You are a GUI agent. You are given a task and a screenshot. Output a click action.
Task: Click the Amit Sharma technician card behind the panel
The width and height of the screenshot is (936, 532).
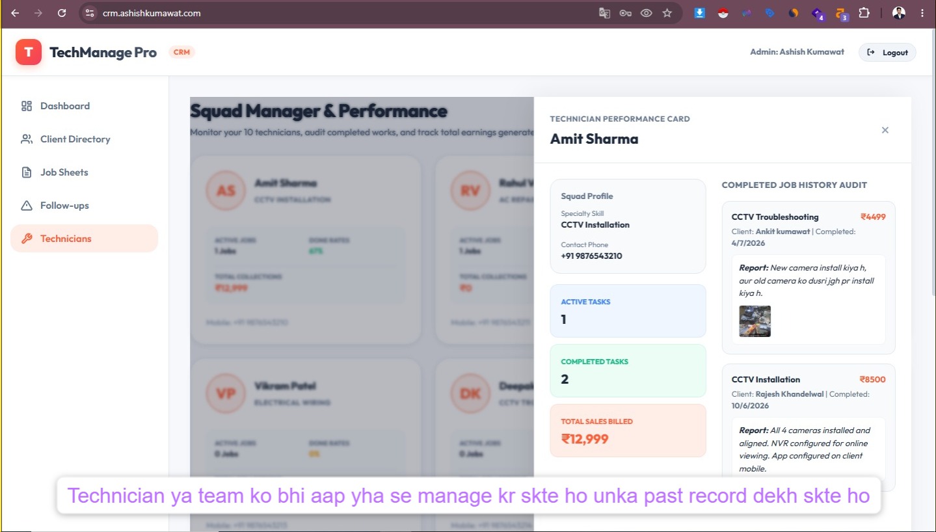point(306,250)
